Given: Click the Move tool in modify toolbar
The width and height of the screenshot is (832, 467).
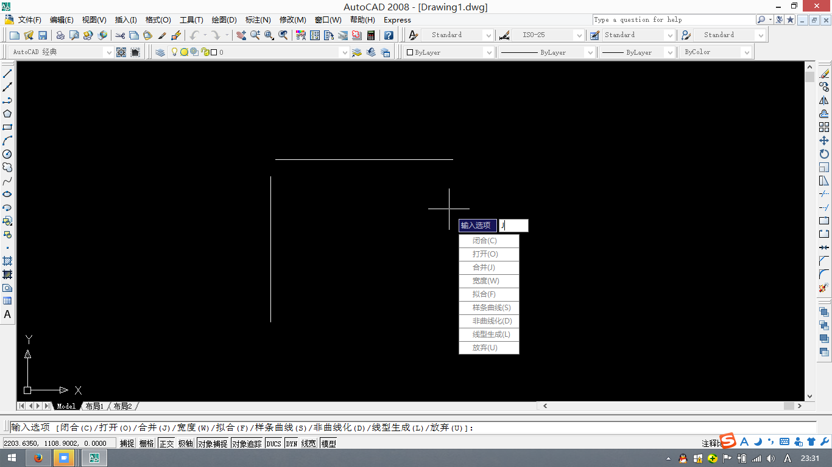Looking at the screenshot, I should pos(824,140).
